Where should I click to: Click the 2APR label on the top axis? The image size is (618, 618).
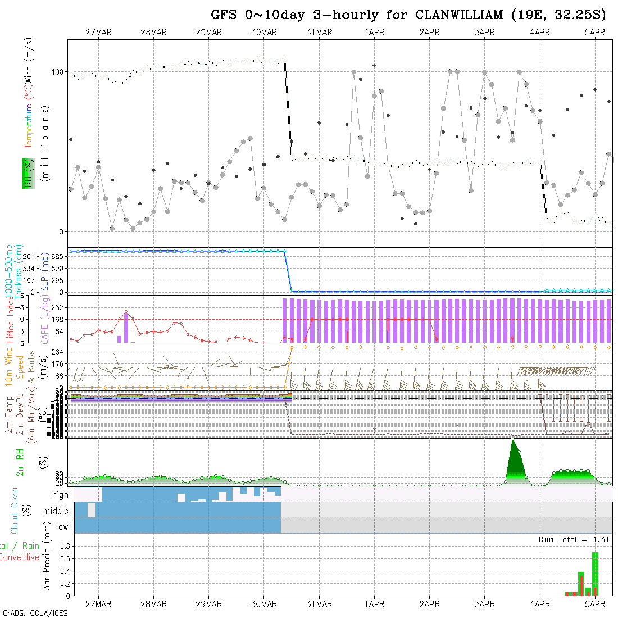[430, 33]
